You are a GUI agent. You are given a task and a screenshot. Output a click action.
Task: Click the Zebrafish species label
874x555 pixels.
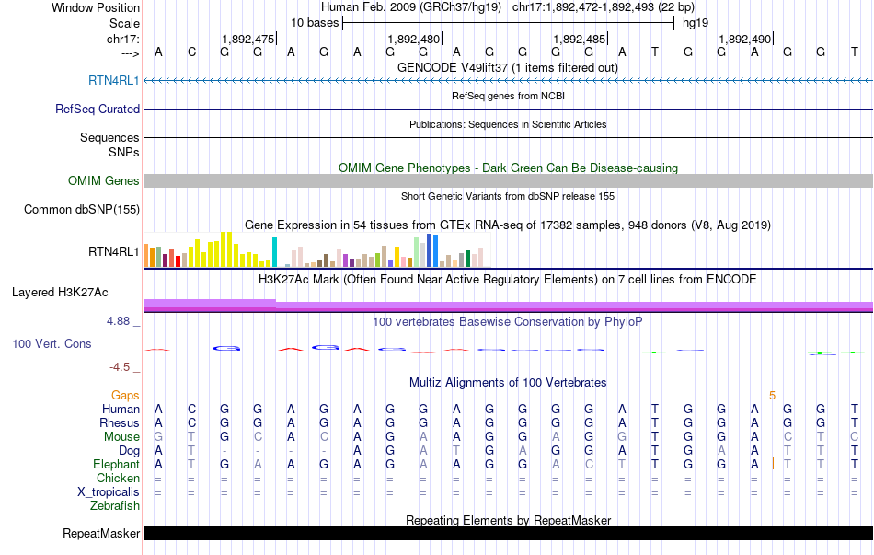[x=115, y=505]
